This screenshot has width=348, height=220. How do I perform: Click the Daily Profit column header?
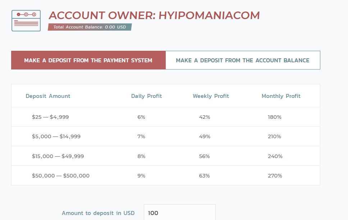(x=146, y=96)
